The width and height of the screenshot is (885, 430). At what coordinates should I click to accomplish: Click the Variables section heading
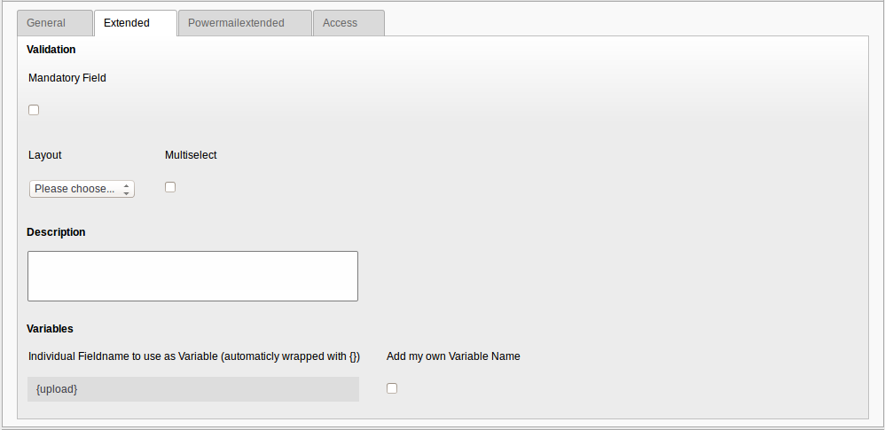tap(50, 329)
